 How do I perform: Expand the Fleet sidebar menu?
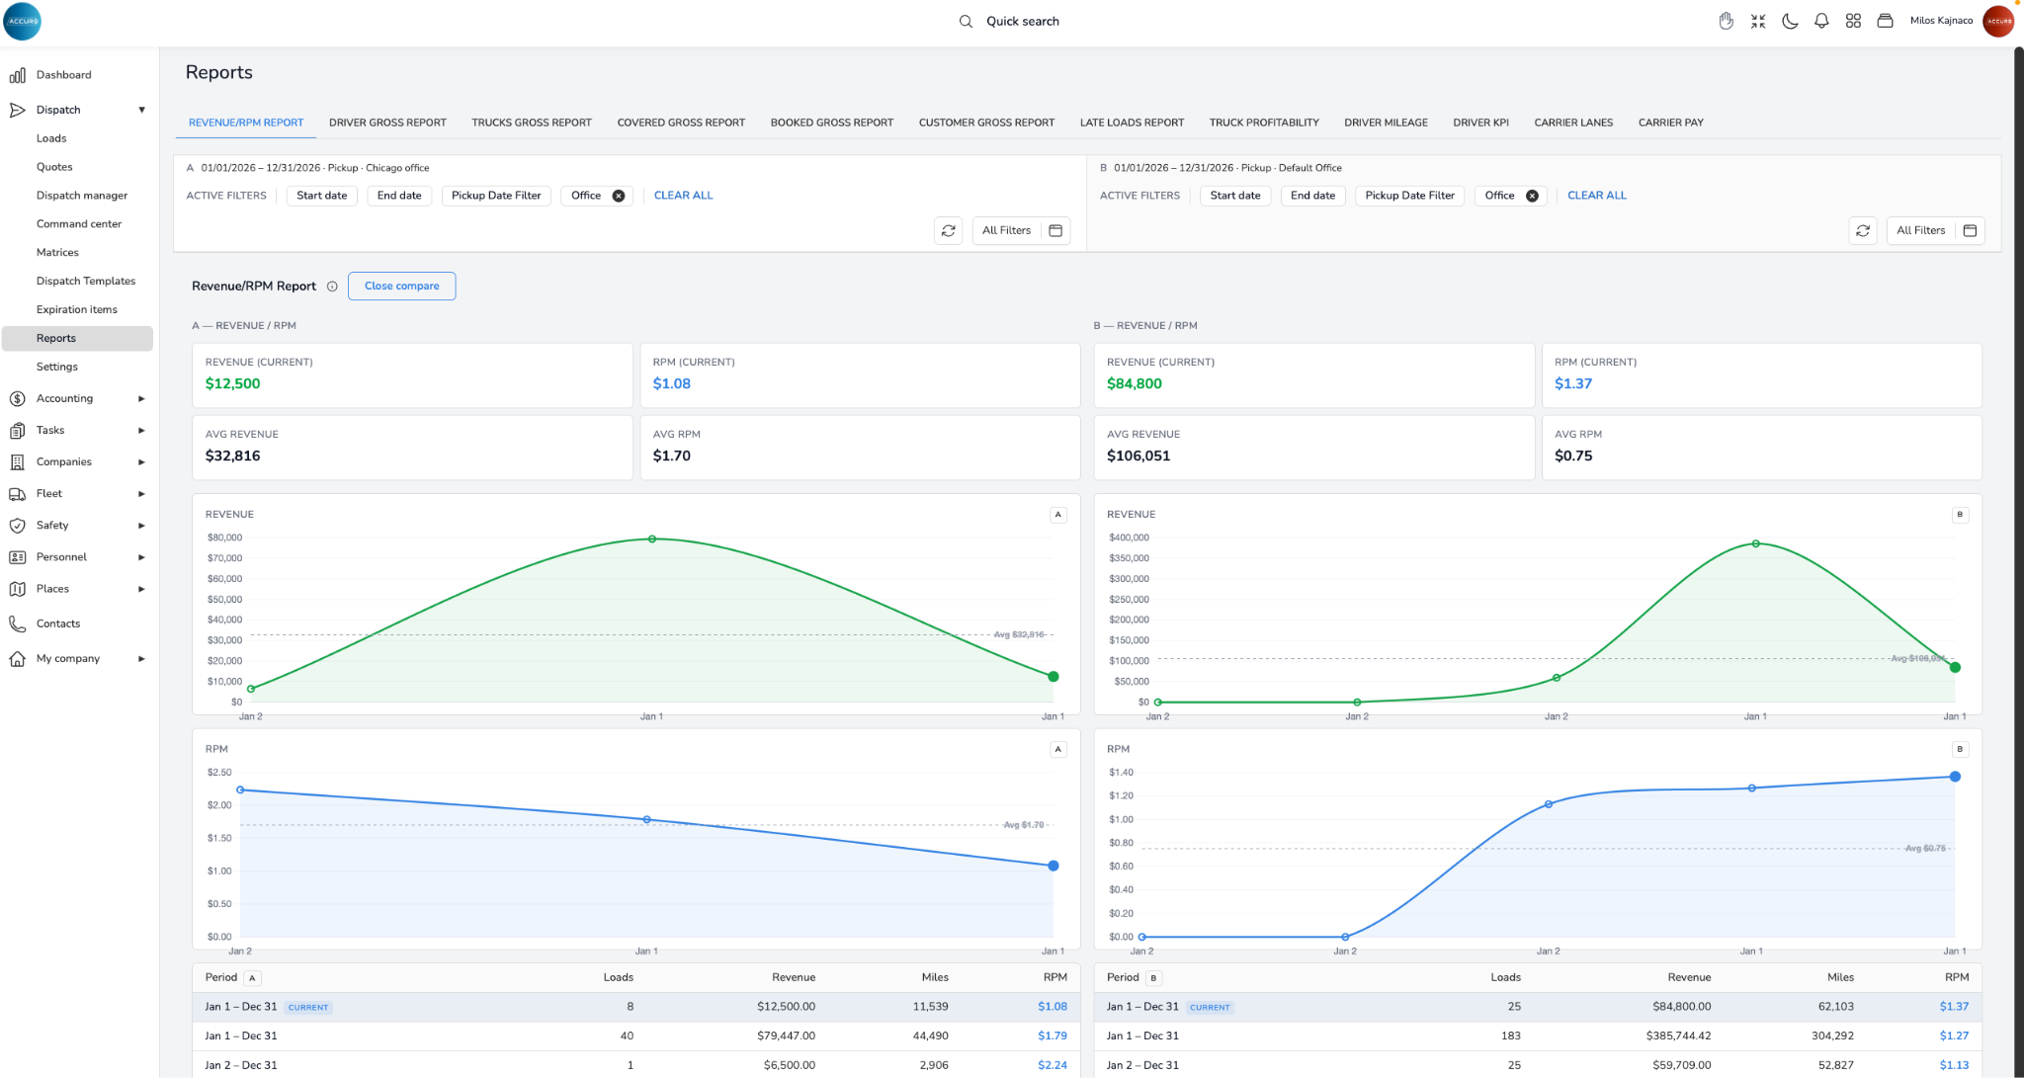[x=141, y=493]
